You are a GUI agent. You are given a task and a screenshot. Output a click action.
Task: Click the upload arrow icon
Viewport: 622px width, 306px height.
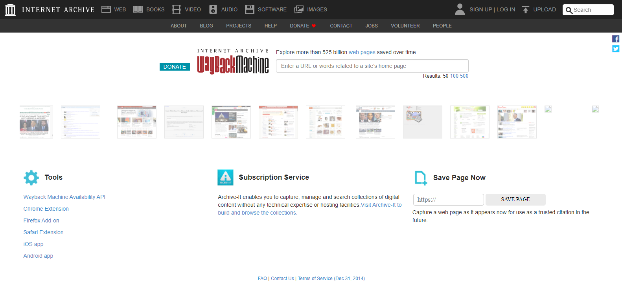[x=526, y=9]
